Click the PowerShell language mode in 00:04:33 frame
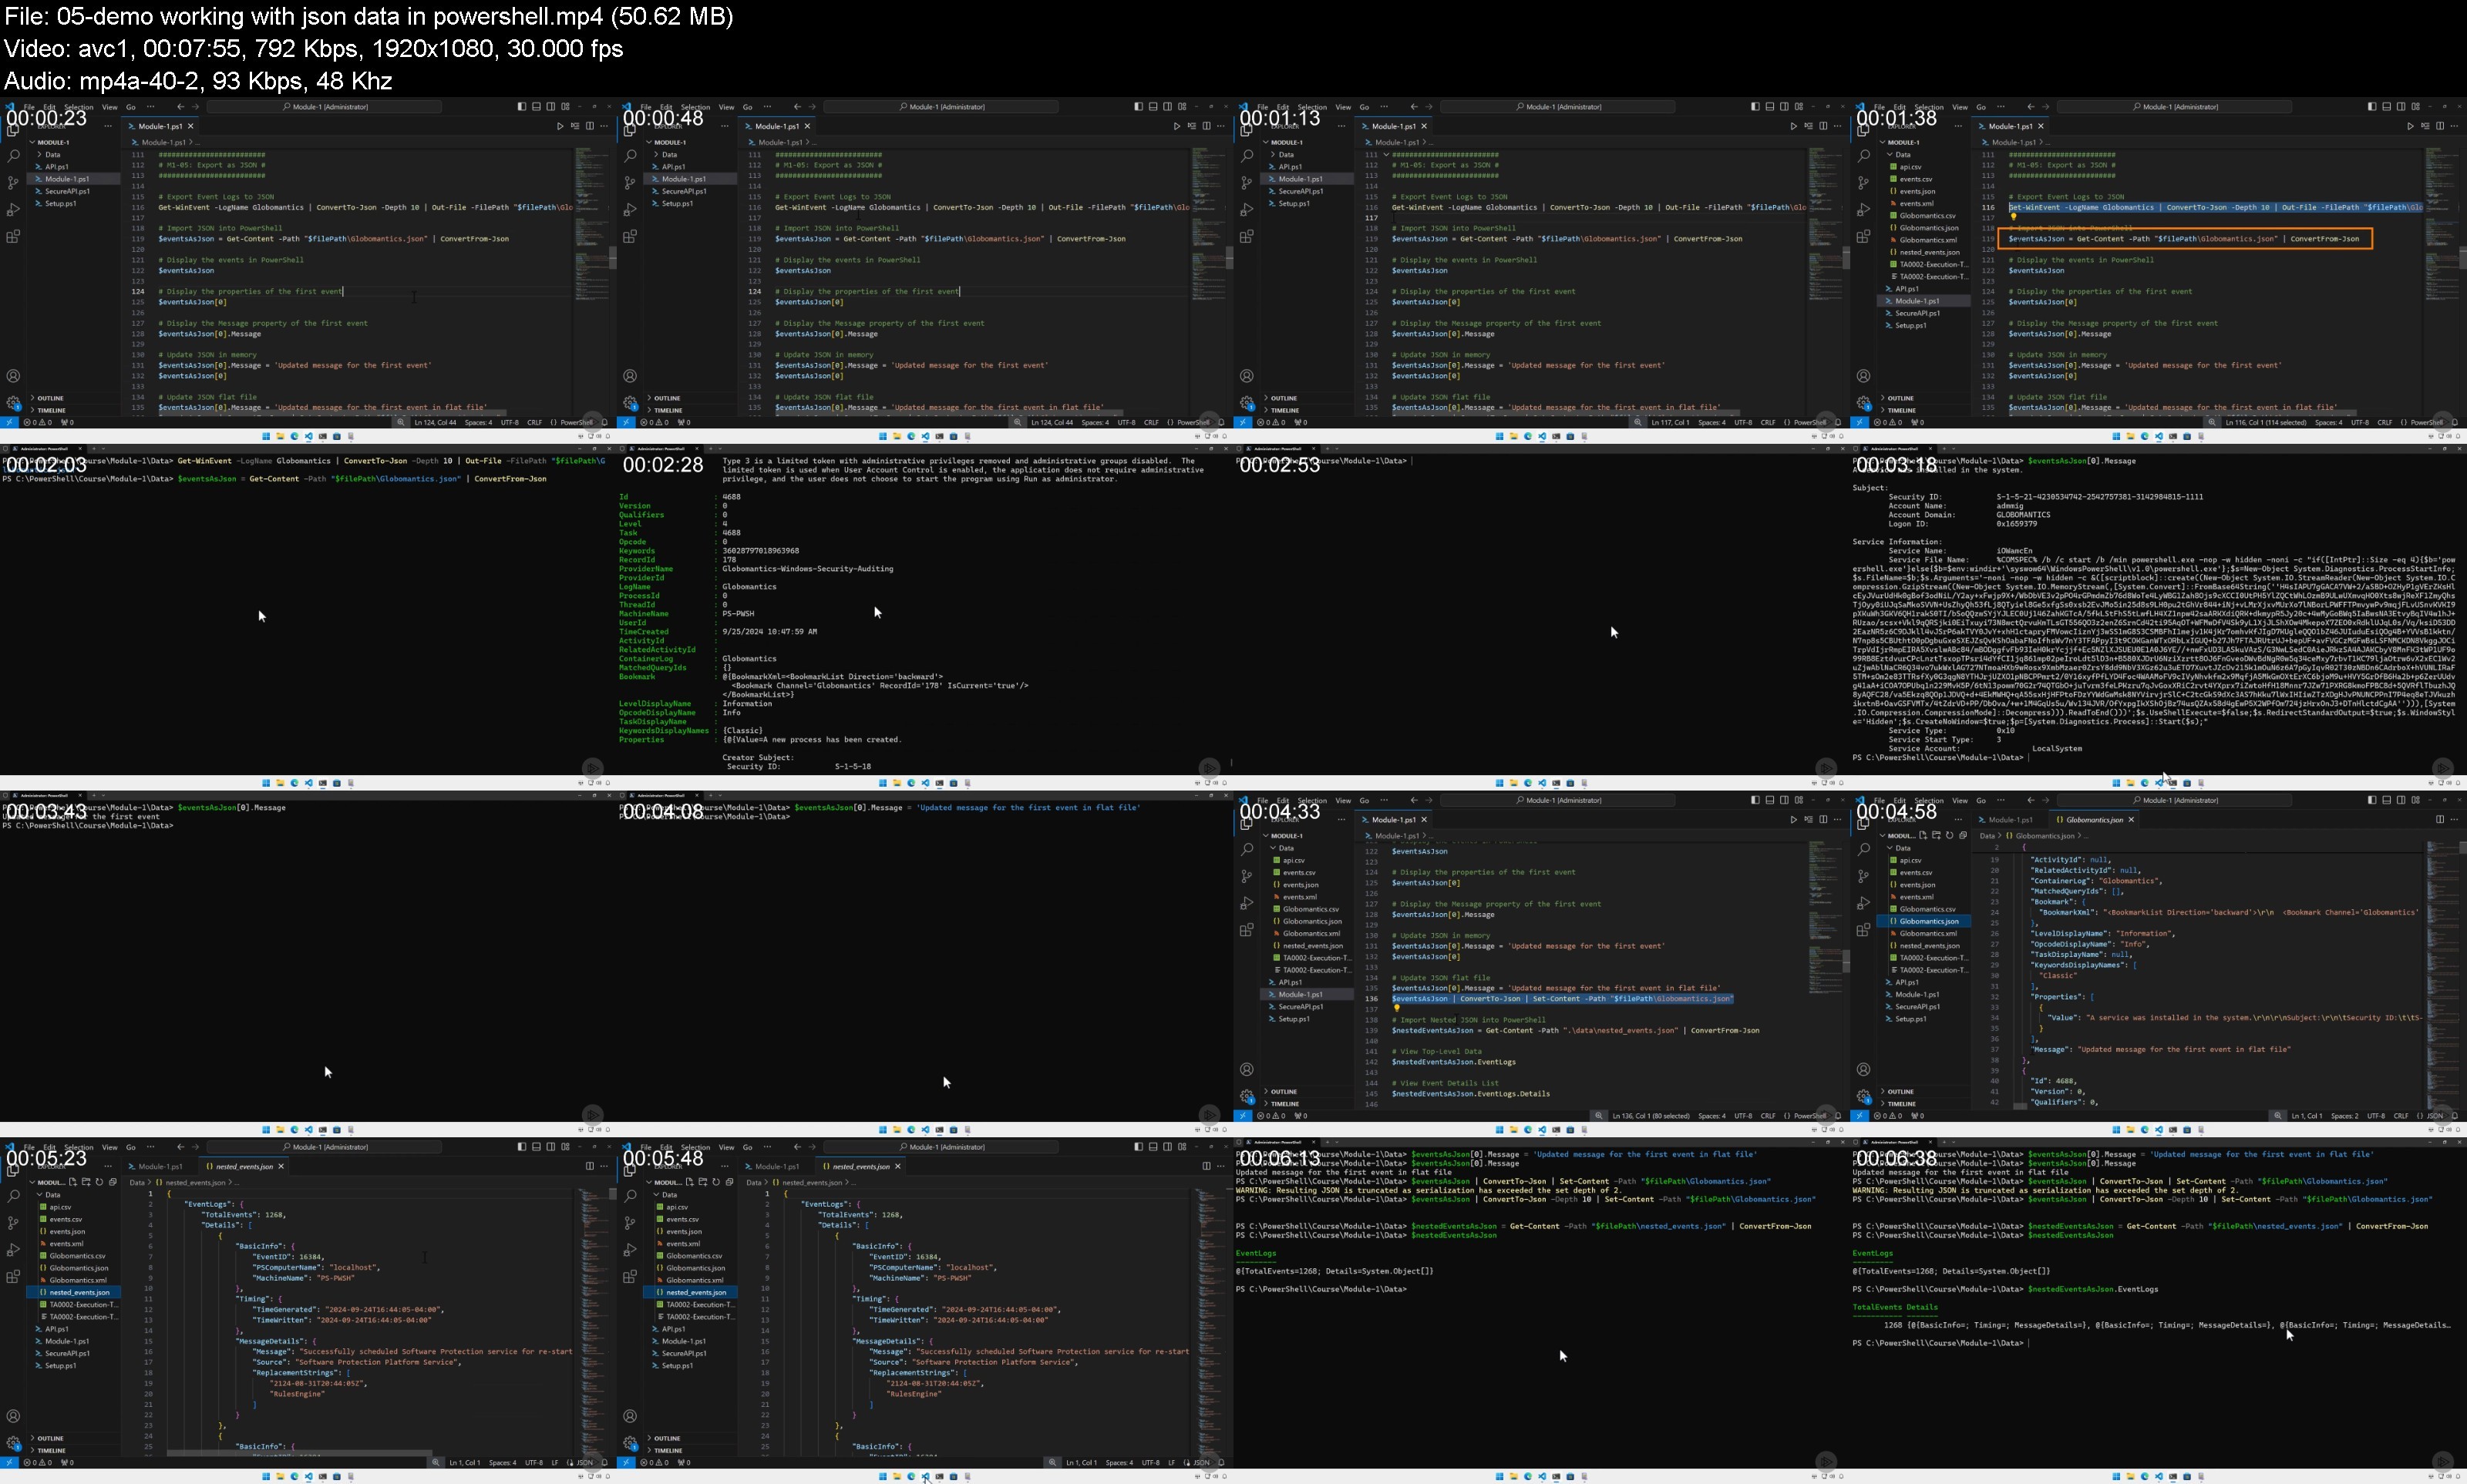 [1809, 1116]
